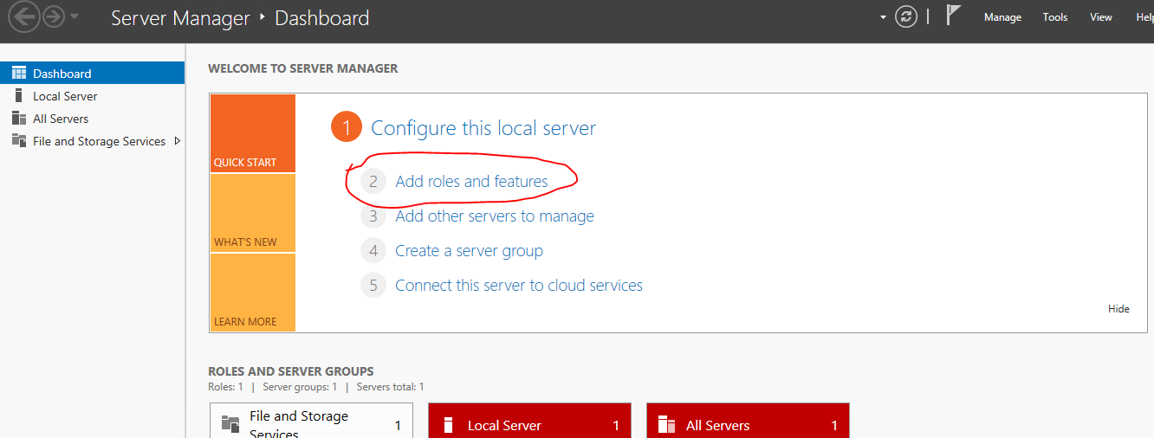Open the Manage menu
Image resolution: width=1154 pixels, height=438 pixels.
point(1002,17)
